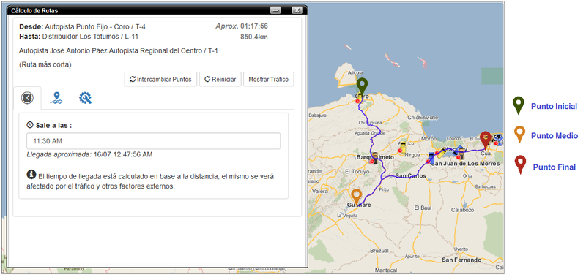Viewport: 586px width, 280px height.
Task: Click the Hasta: Distribuidor Los Totumos text
Action: click(x=78, y=37)
